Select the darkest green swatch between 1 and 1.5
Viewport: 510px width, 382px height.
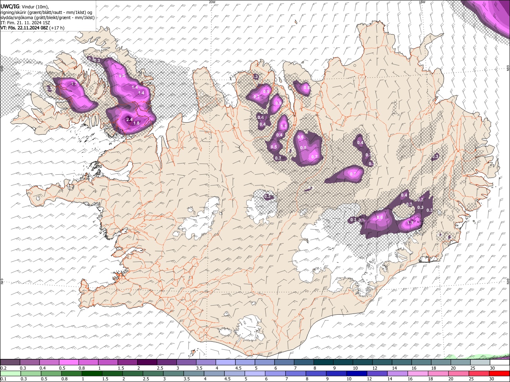pos(92,373)
